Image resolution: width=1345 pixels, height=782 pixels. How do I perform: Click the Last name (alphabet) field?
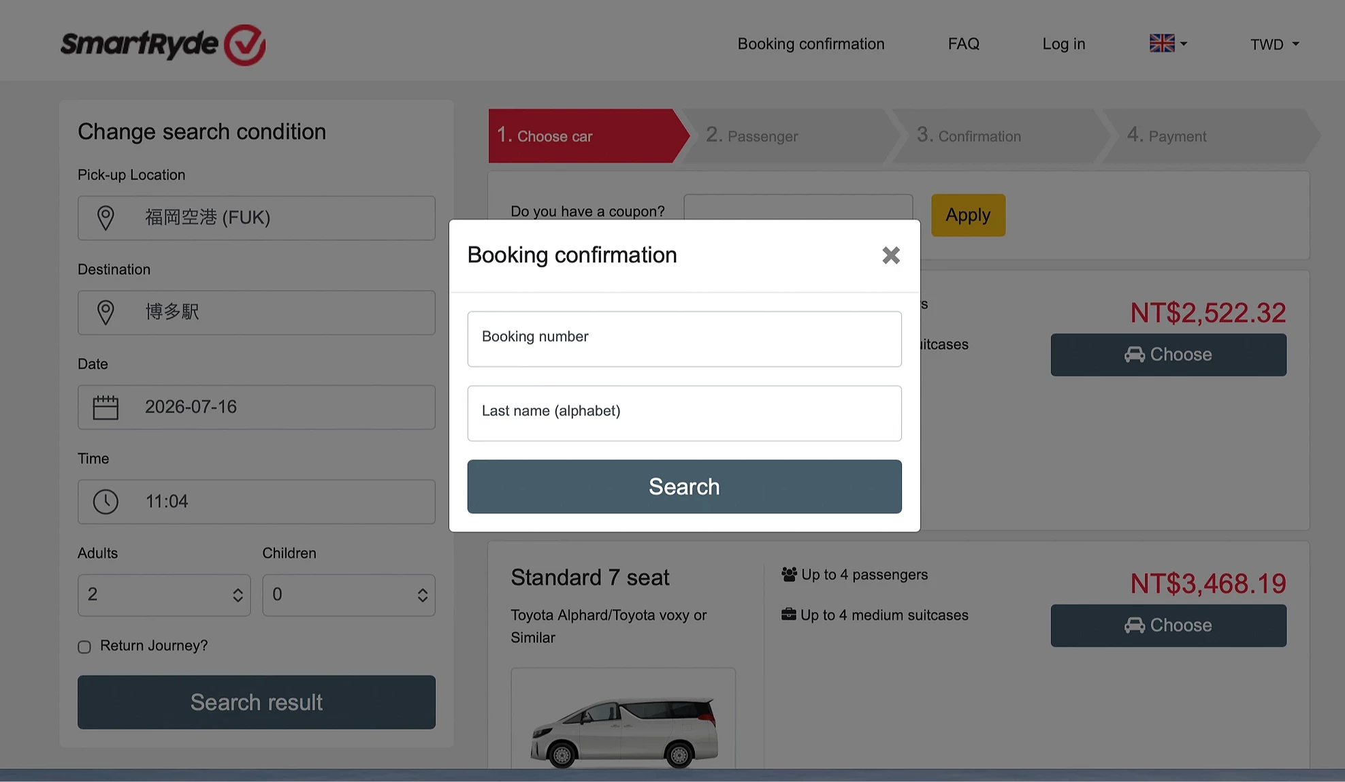point(684,413)
